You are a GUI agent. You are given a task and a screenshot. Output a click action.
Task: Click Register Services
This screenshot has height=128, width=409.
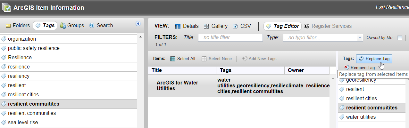click(328, 26)
